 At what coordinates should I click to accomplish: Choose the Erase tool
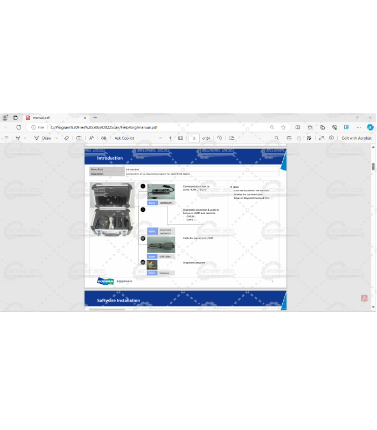[x=67, y=138]
